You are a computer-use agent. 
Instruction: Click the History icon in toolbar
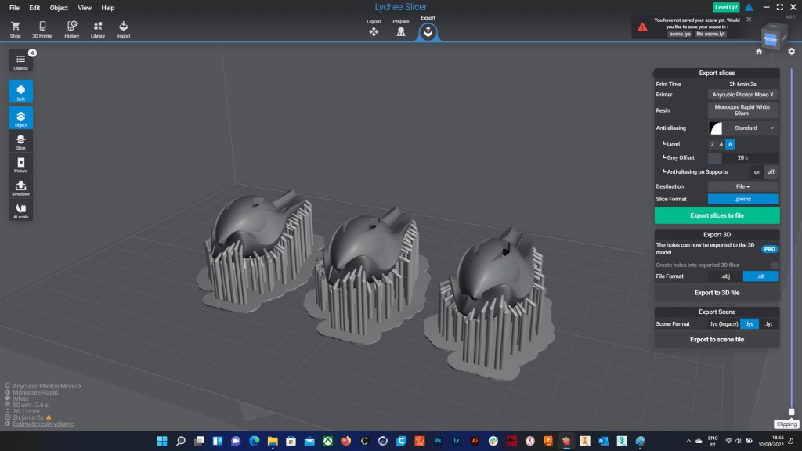tap(71, 29)
